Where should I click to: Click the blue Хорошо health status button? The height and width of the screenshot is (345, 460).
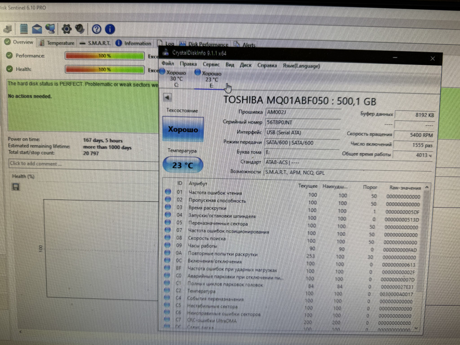tap(183, 129)
